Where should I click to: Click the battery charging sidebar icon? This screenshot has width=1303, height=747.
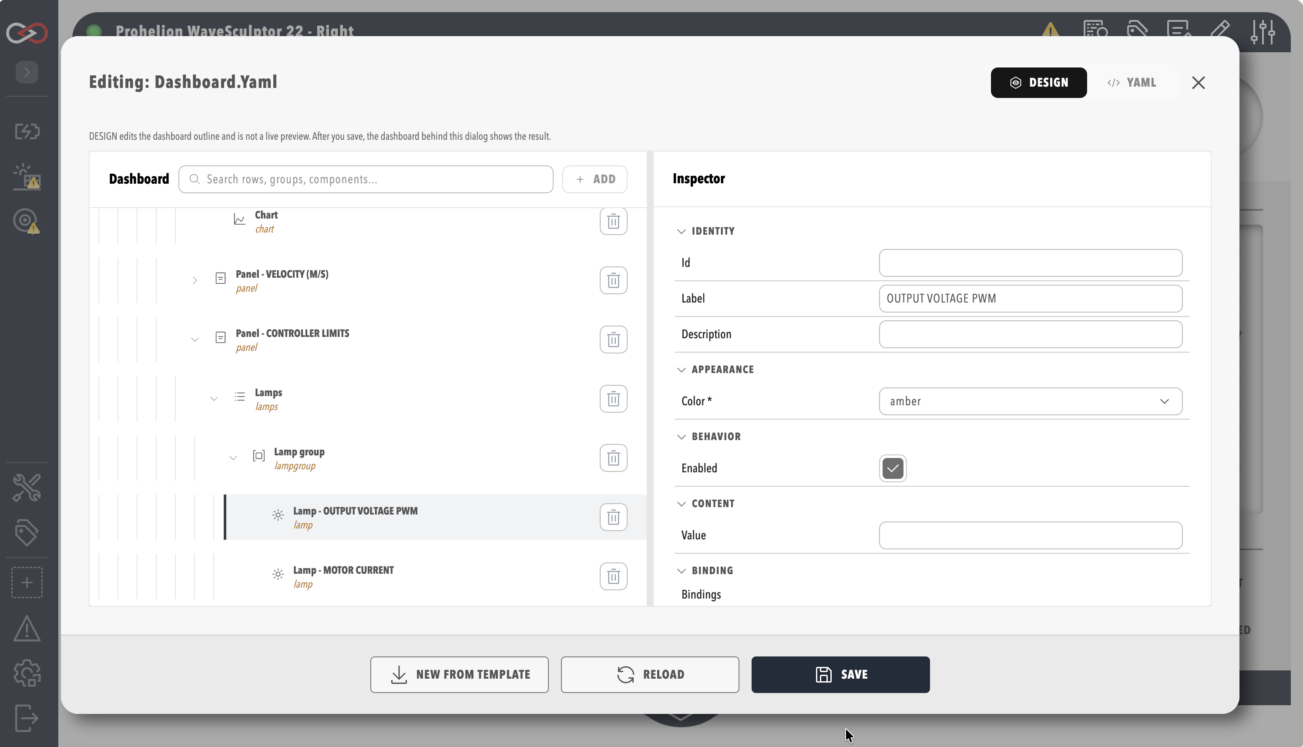pyautogui.click(x=27, y=131)
